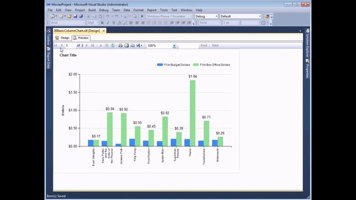Open the 10pt font size dropdown
Viewport: 356px width, 200px height.
pyautogui.click(x=93, y=23)
